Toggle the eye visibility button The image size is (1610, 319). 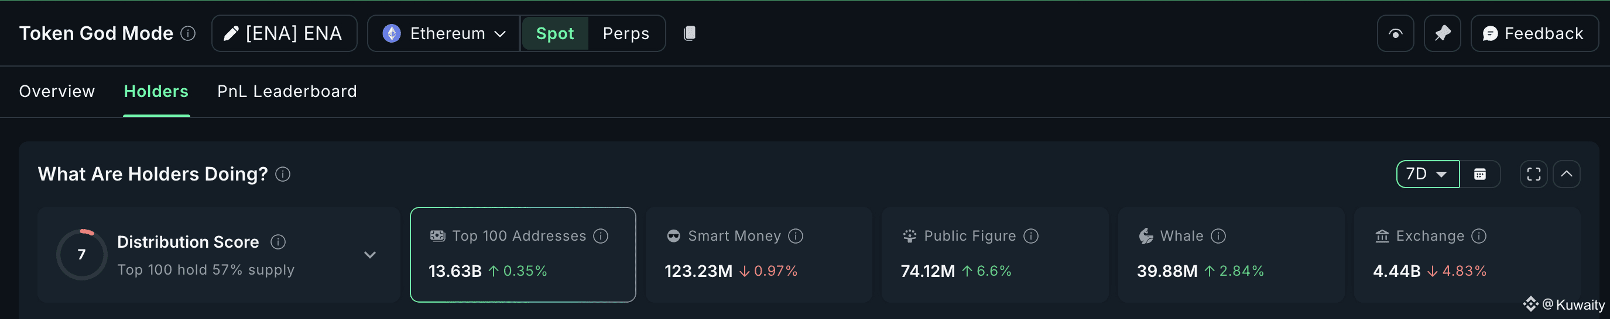1395,33
